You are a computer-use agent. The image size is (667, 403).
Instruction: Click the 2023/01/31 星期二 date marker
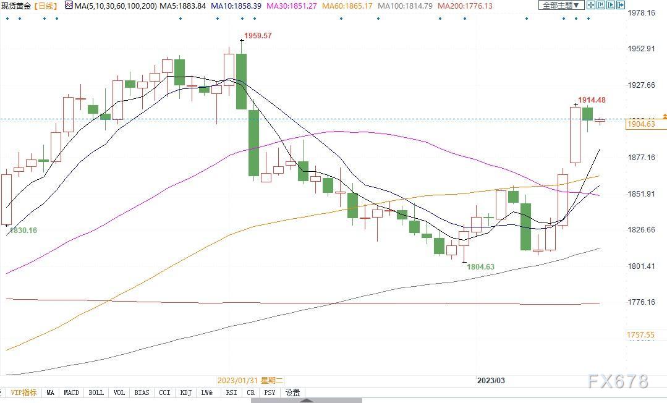tap(250, 381)
